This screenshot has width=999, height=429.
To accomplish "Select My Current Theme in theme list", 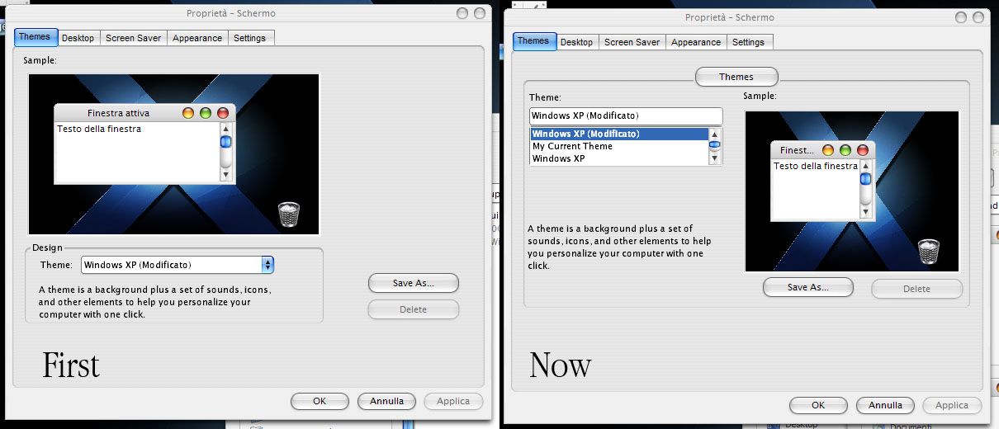I will coord(618,146).
